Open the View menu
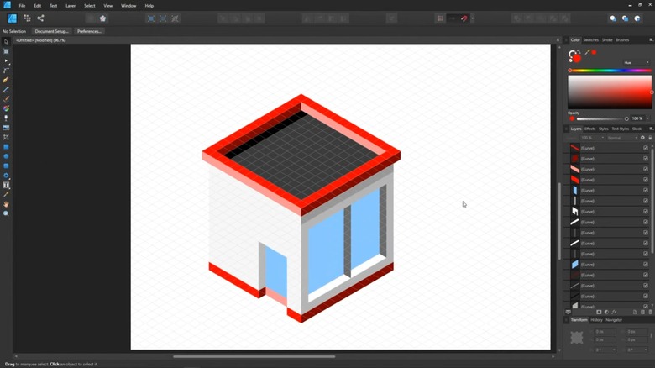The width and height of the screenshot is (655, 368). [108, 6]
